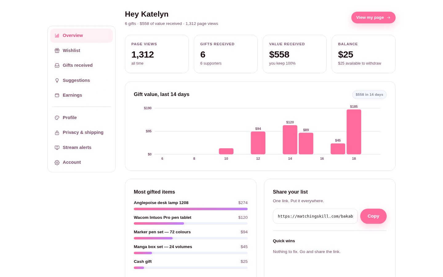The height and width of the screenshot is (277, 443).
Task: Click the Profile palette icon
Action: coord(57,118)
